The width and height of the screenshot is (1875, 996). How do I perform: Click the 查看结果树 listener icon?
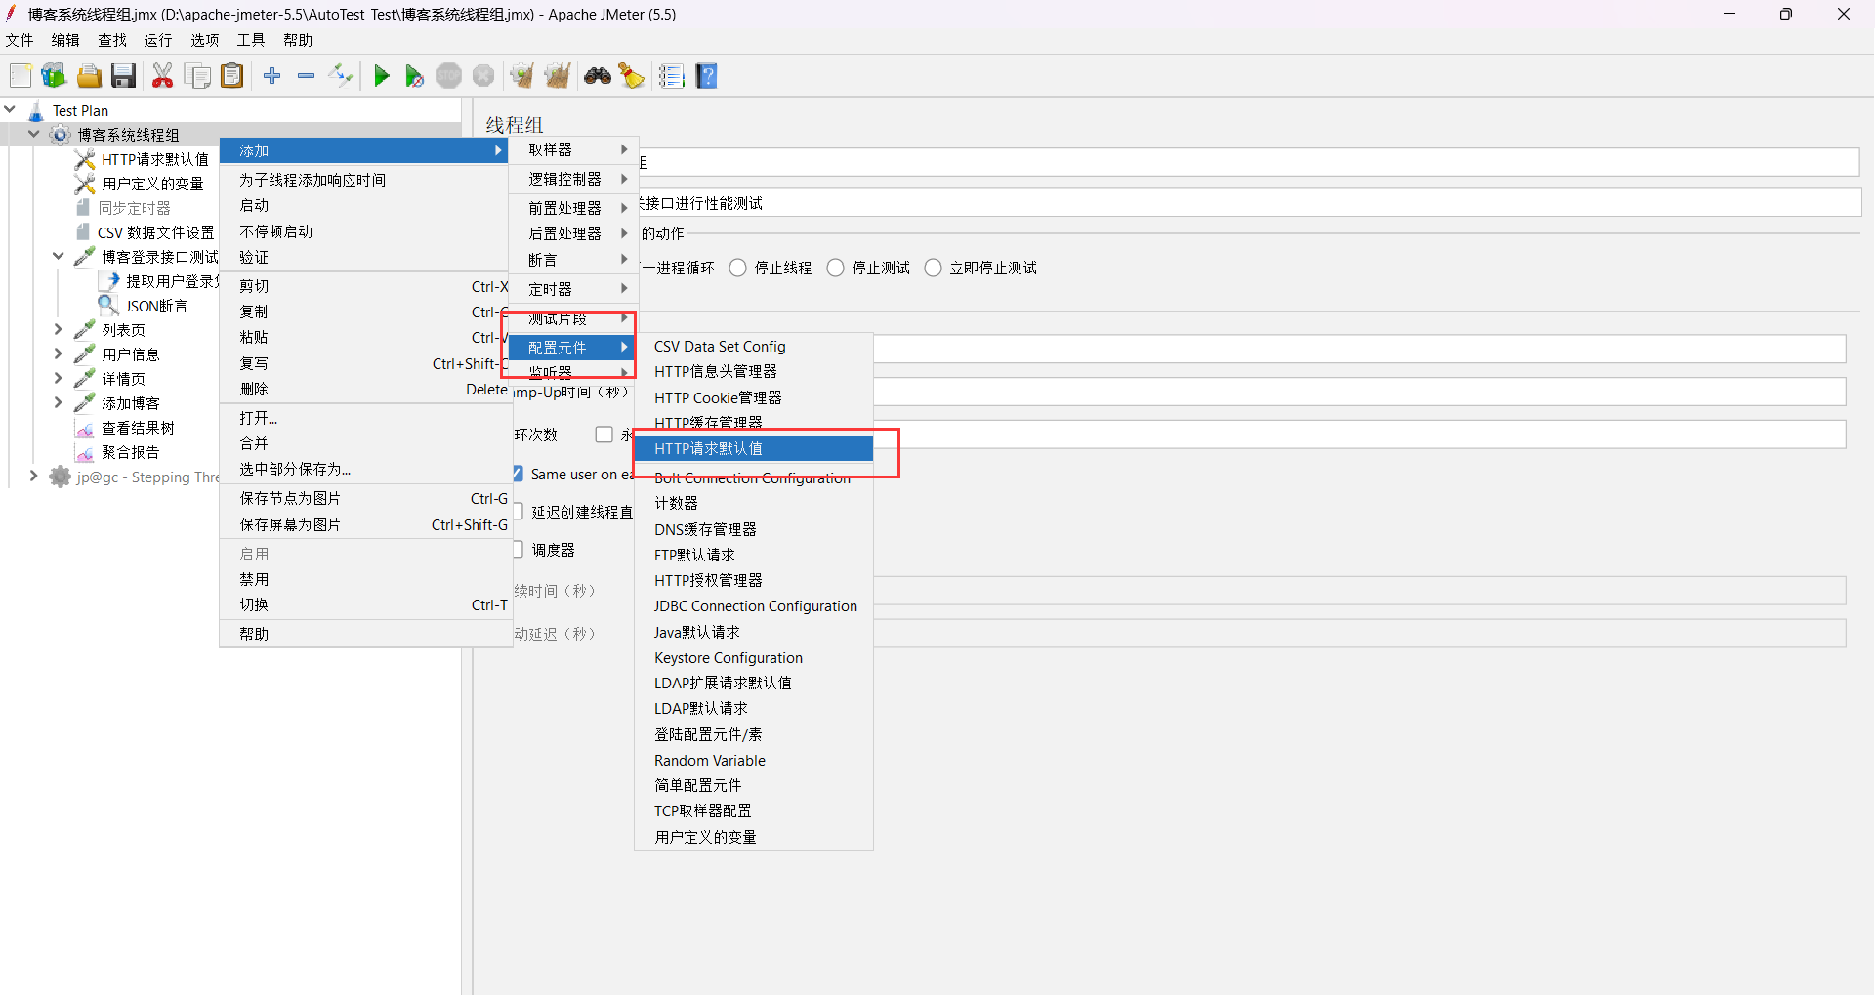pos(85,429)
